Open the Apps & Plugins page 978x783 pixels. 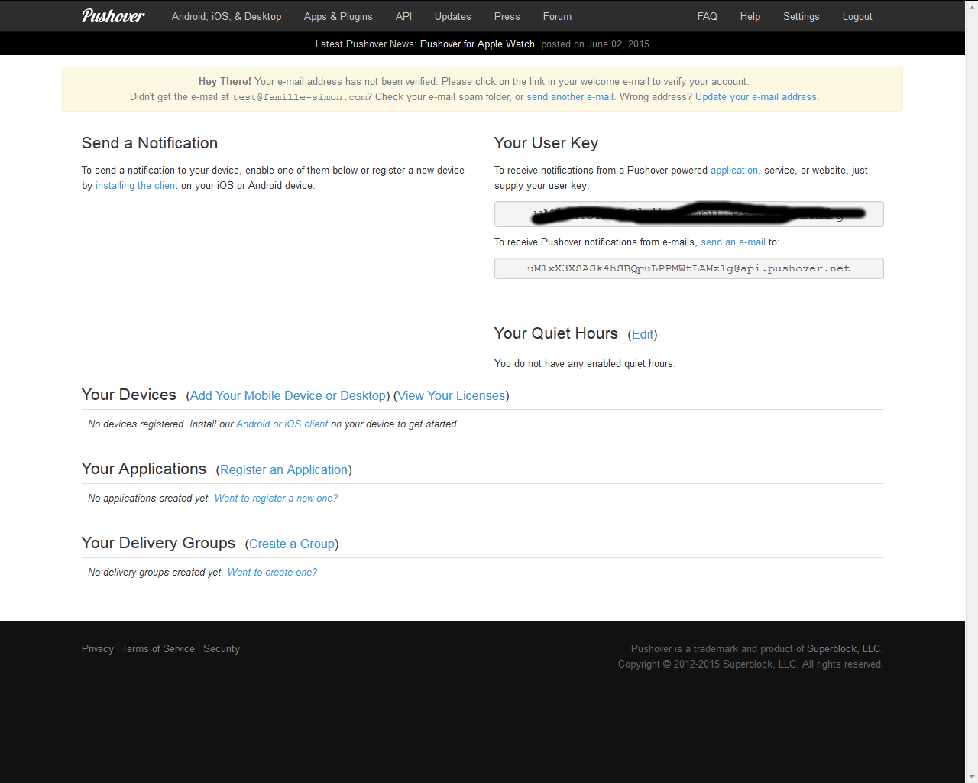(338, 16)
